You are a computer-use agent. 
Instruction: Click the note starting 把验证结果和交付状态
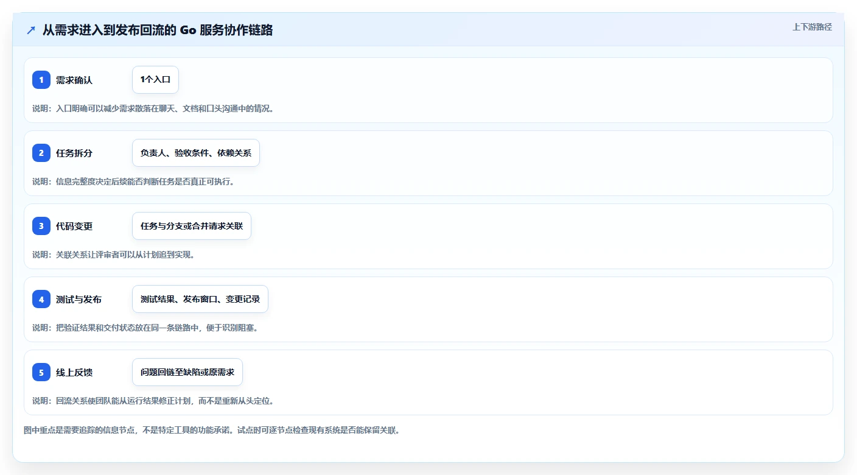point(145,328)
